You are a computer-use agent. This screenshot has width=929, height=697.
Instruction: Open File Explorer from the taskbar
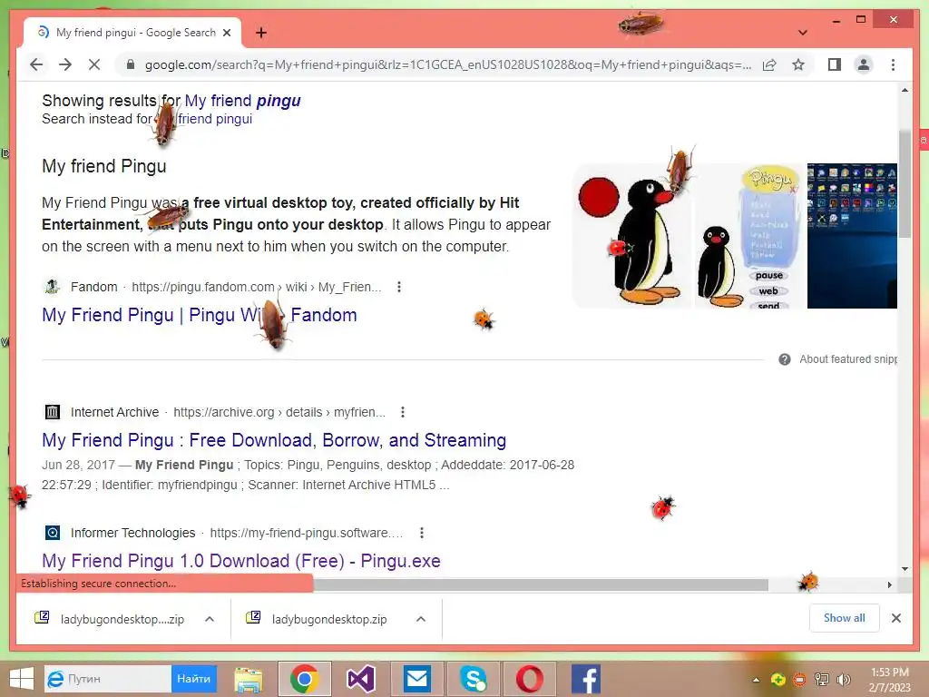coord(249,679)
